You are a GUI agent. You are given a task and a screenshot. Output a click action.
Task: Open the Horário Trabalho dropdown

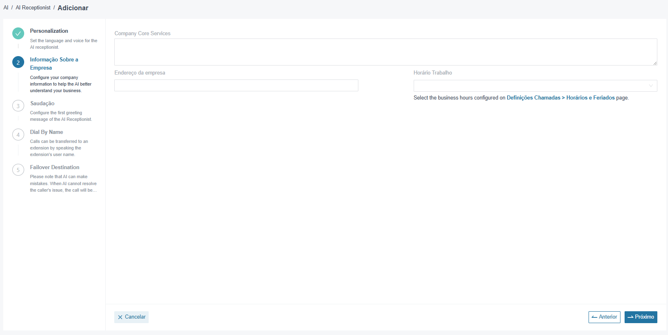(x=535, y=86)
